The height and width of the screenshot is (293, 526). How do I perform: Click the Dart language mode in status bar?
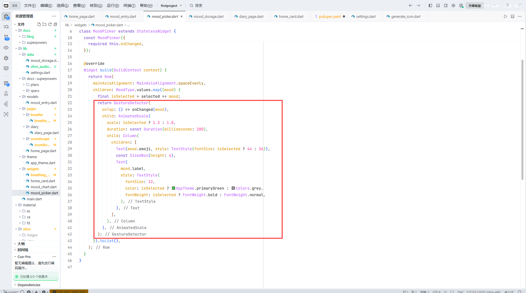pos(460,292)
